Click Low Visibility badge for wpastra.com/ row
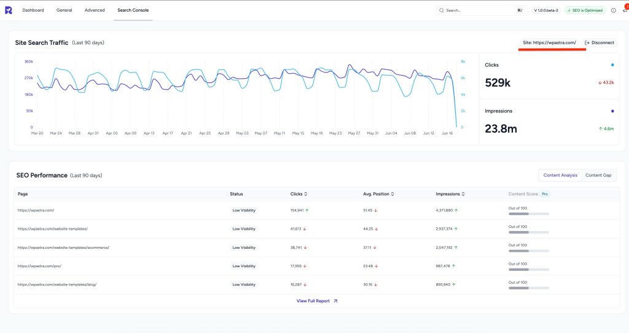Image resolution: width=629 pixels, height=333 pixels. pyautogui.click(x=244, y=210)
